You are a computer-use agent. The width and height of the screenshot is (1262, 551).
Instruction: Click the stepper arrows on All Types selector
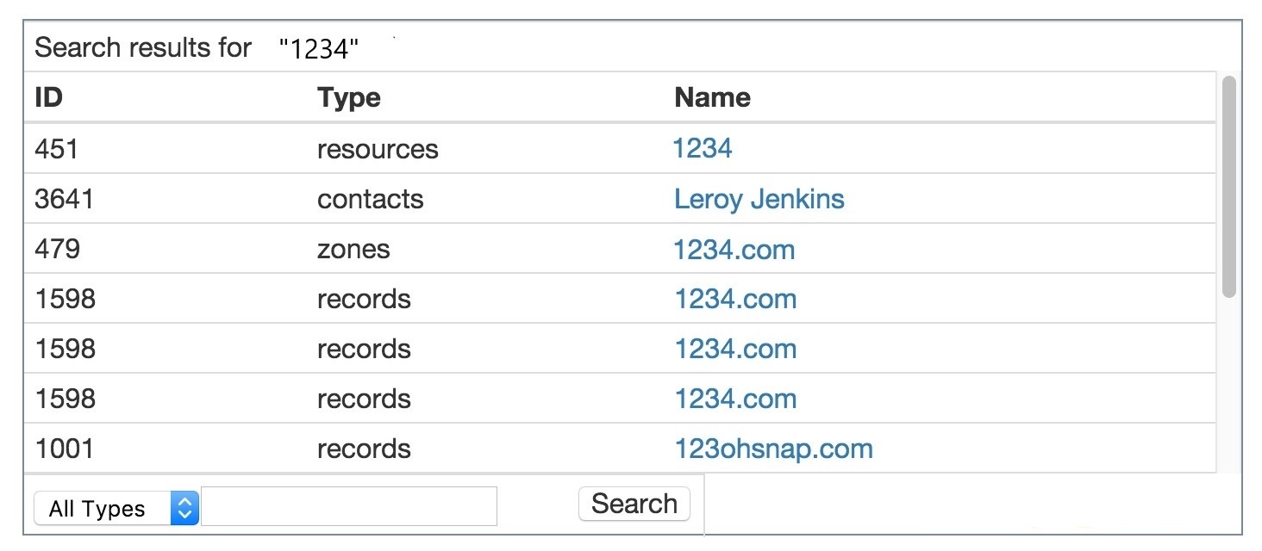[184, 509]
